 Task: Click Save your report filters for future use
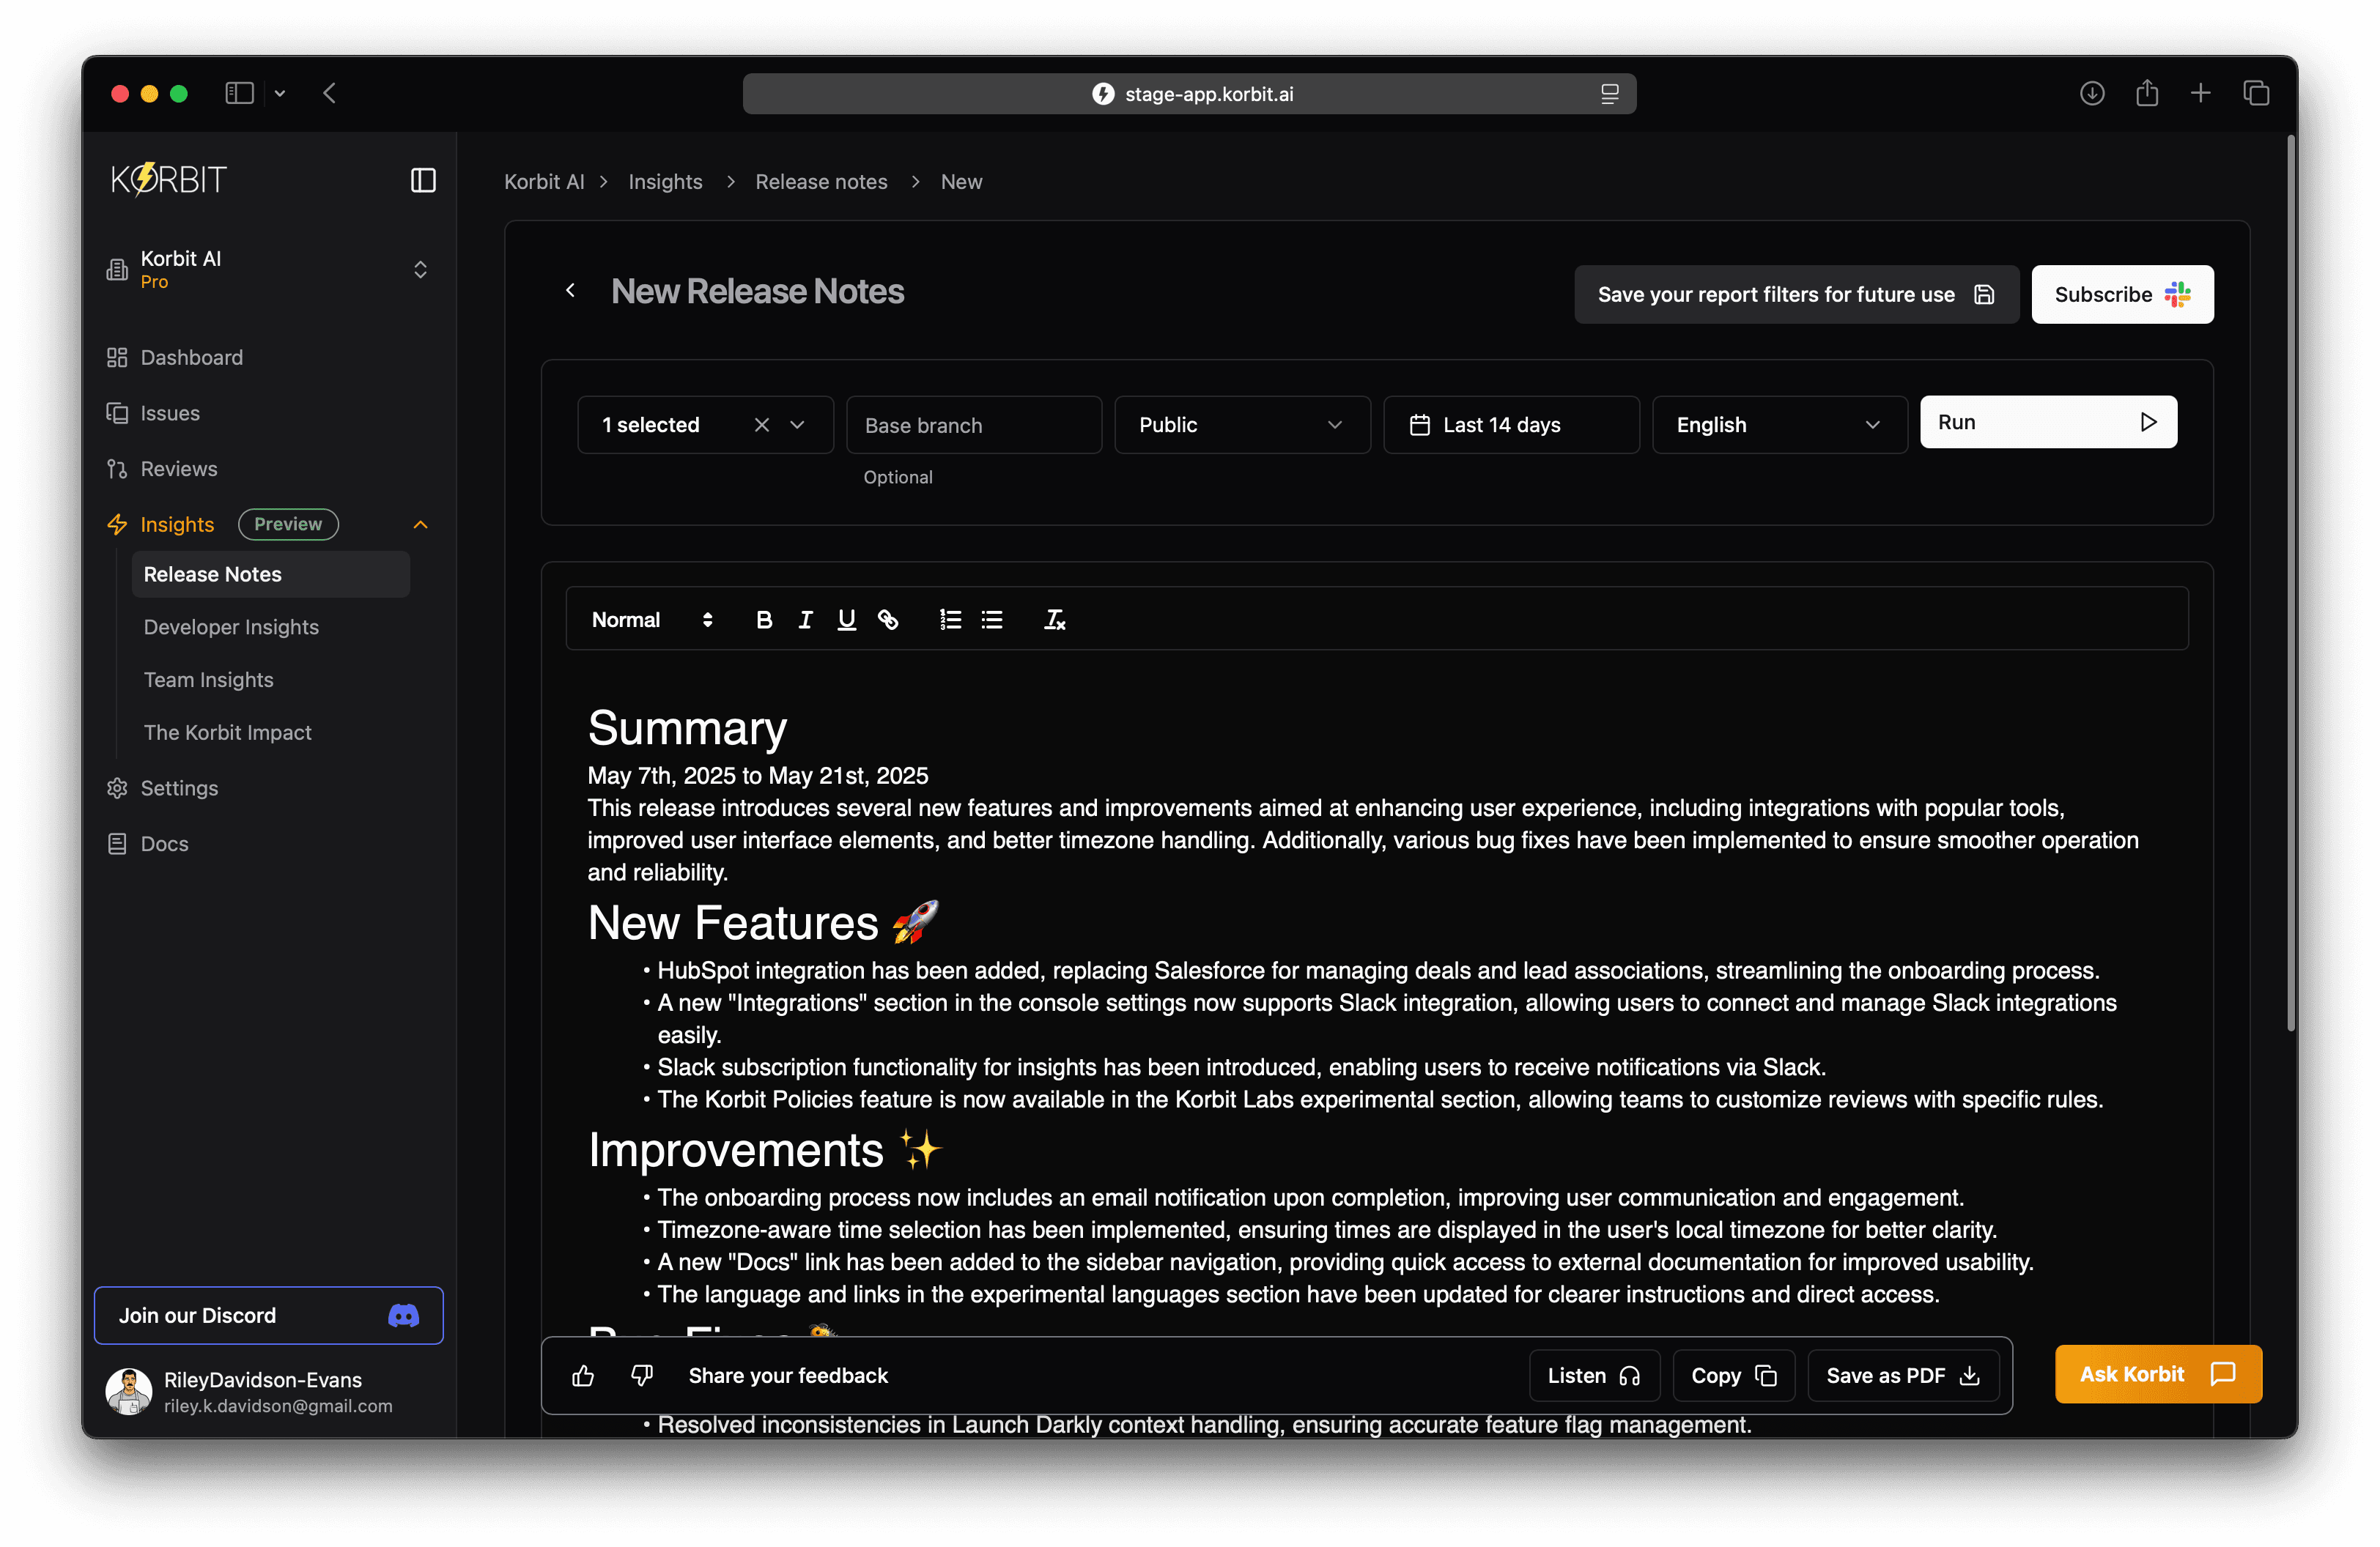1796,294
